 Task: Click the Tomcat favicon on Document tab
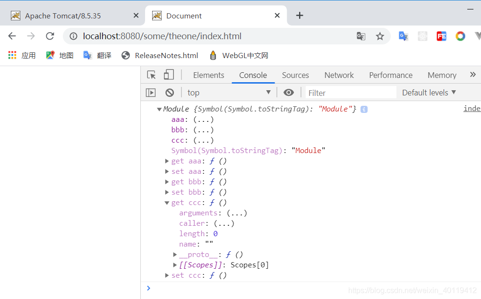tap(157, 16)
